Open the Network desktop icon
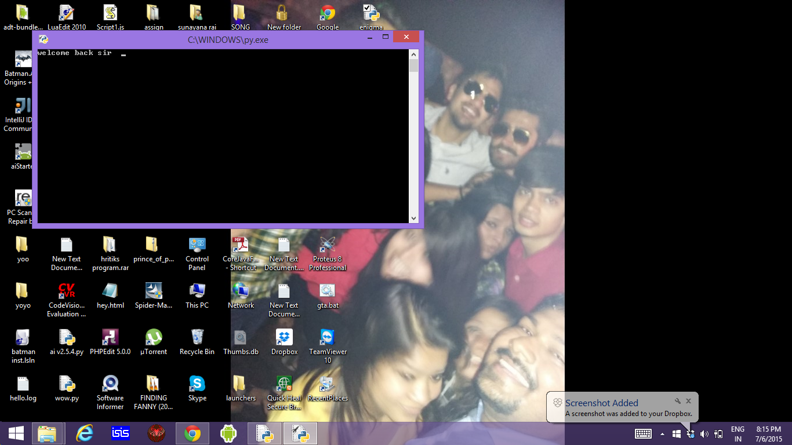The image size is (792, 445). pyautogui.click(x=241, y=296)
